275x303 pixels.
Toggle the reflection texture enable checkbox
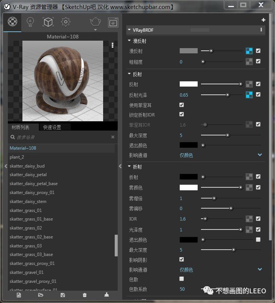[x=258, y=84]
